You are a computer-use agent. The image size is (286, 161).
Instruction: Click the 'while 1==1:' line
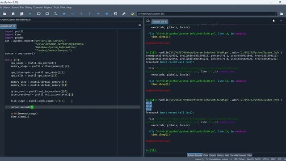click(x=13, y=60)
